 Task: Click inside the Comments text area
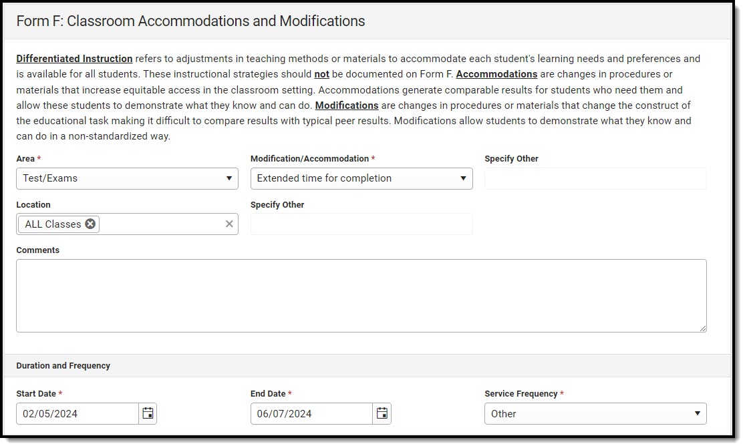pyautogui.click(x=361, y=295)
